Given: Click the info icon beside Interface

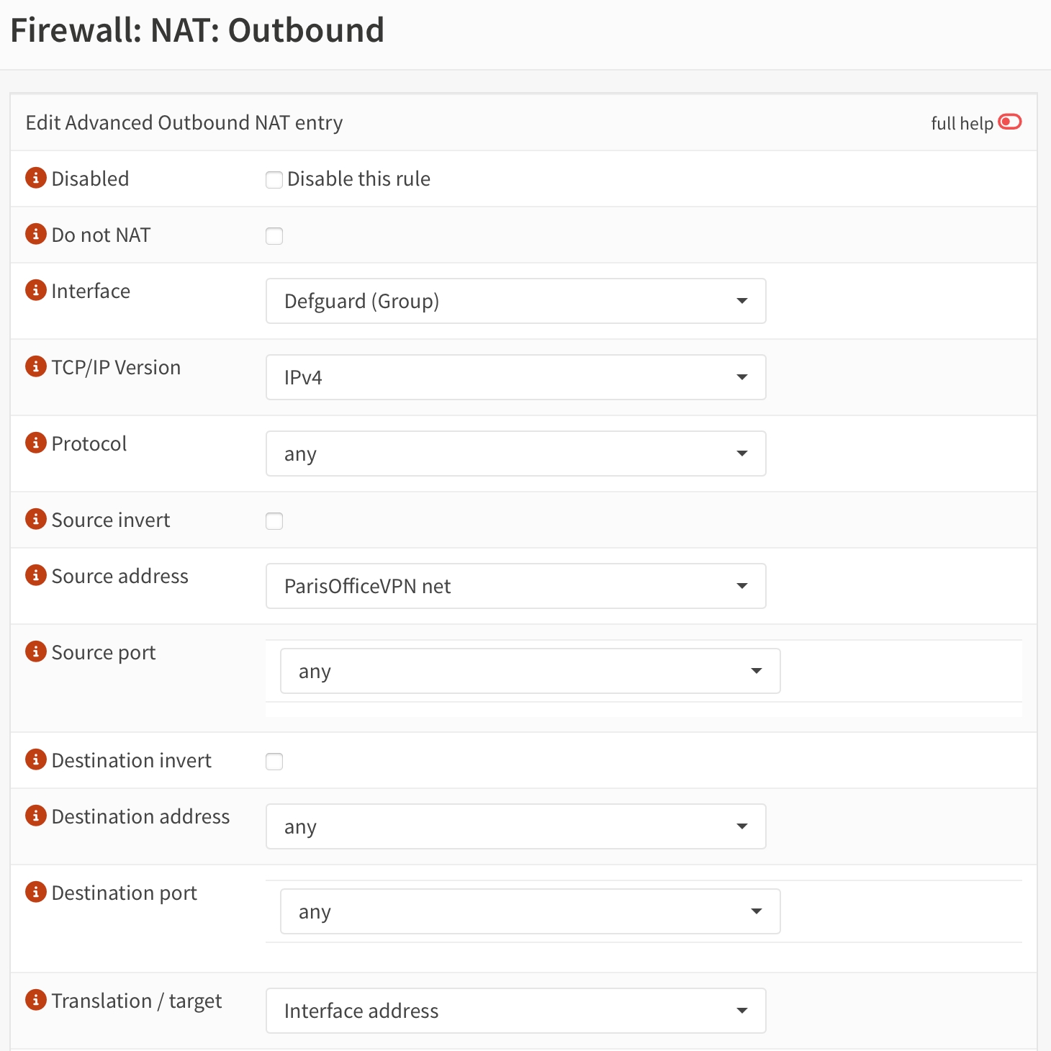Looking at the screenshot, I should tap(35, 290).
